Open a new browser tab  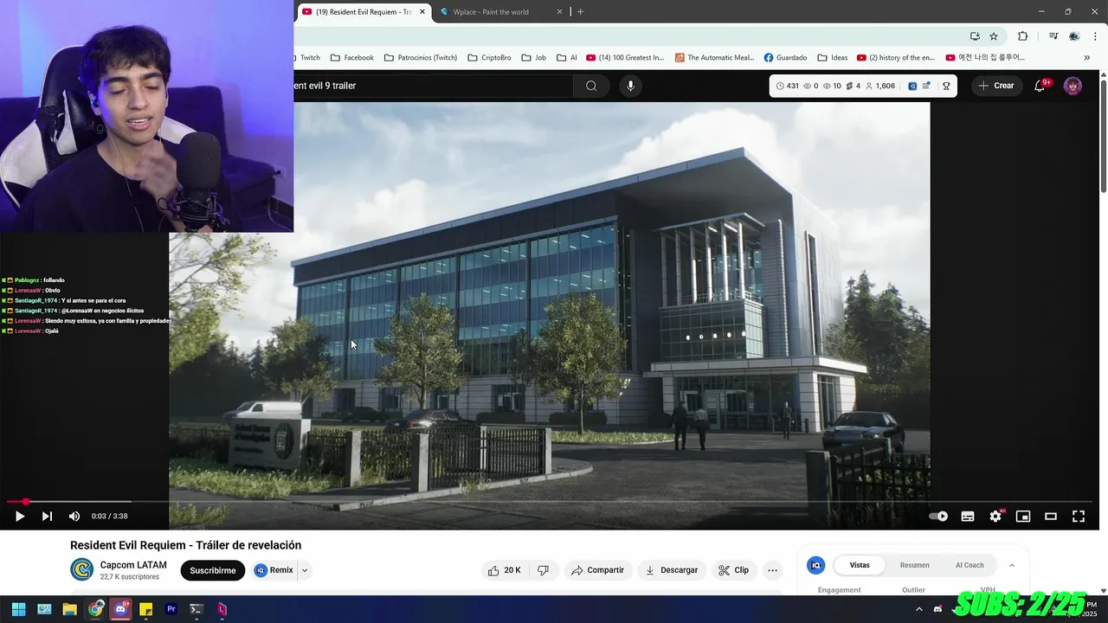(580, 12)
